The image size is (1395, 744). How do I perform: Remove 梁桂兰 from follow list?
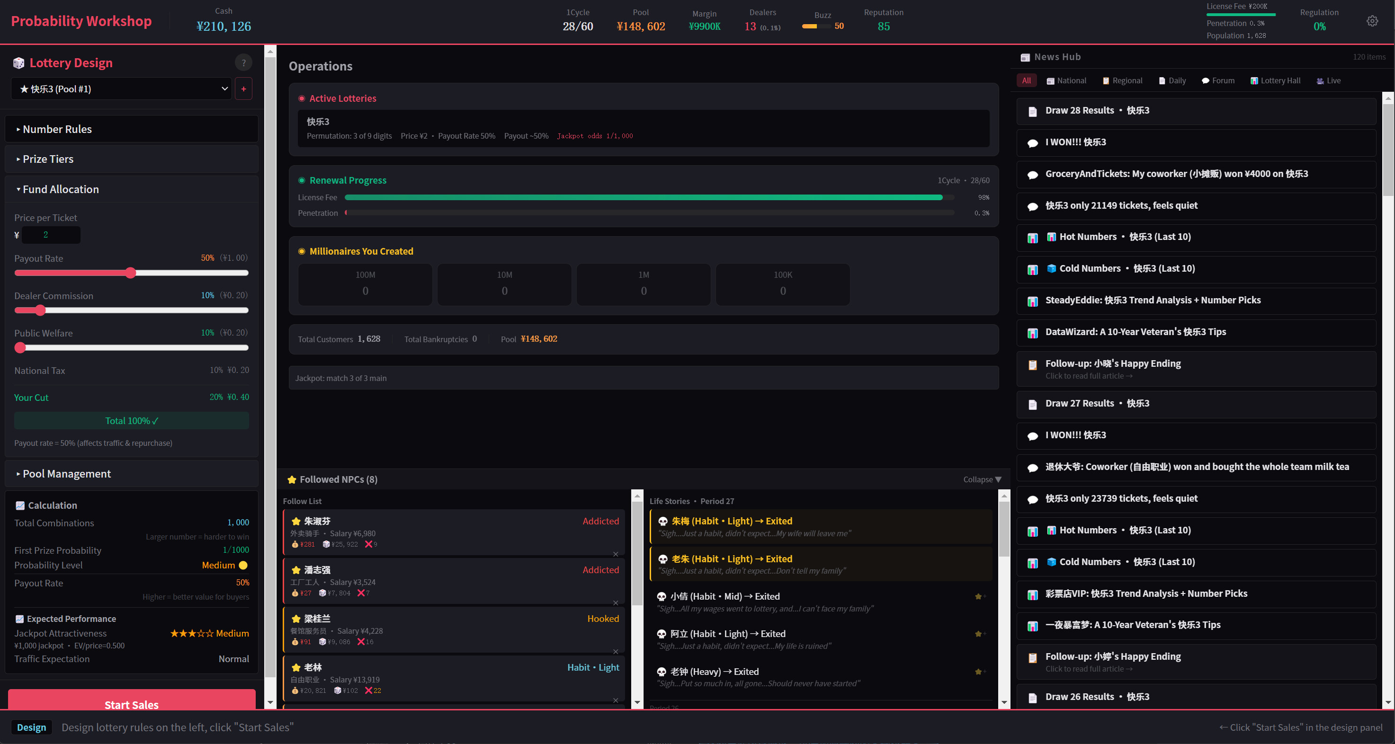[616, 652]
